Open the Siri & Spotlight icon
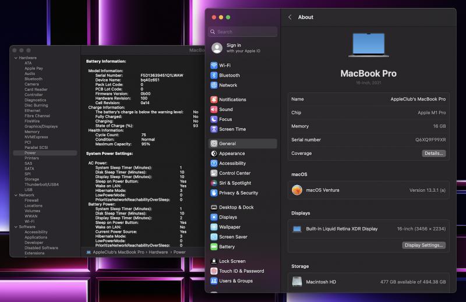The height and width of the screenshot is (302, 466). pyautogui.click(x=214, y=183)
